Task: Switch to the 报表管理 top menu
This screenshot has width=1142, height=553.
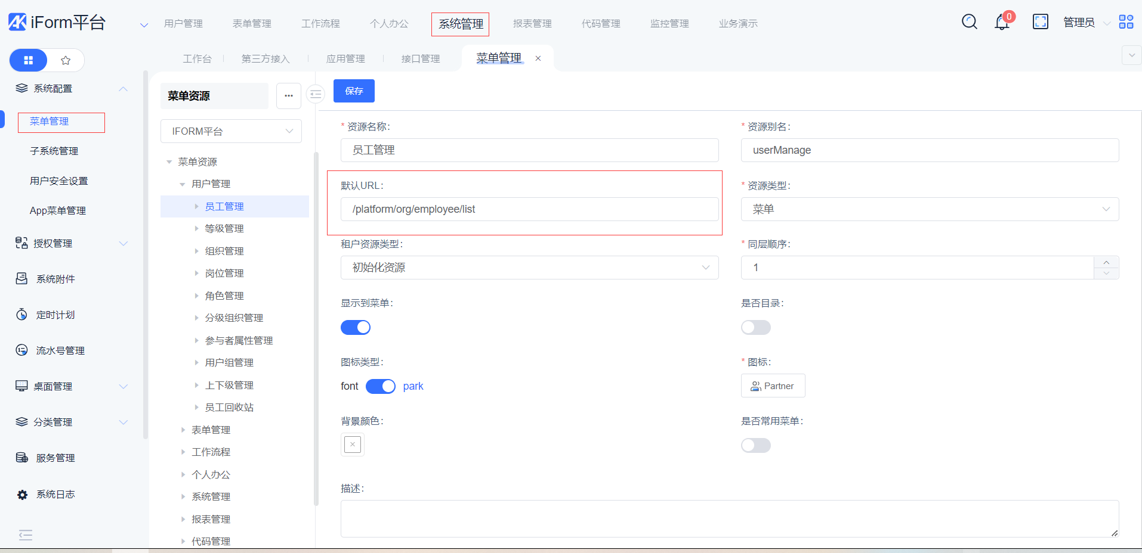Action: (x=532, y=24)
